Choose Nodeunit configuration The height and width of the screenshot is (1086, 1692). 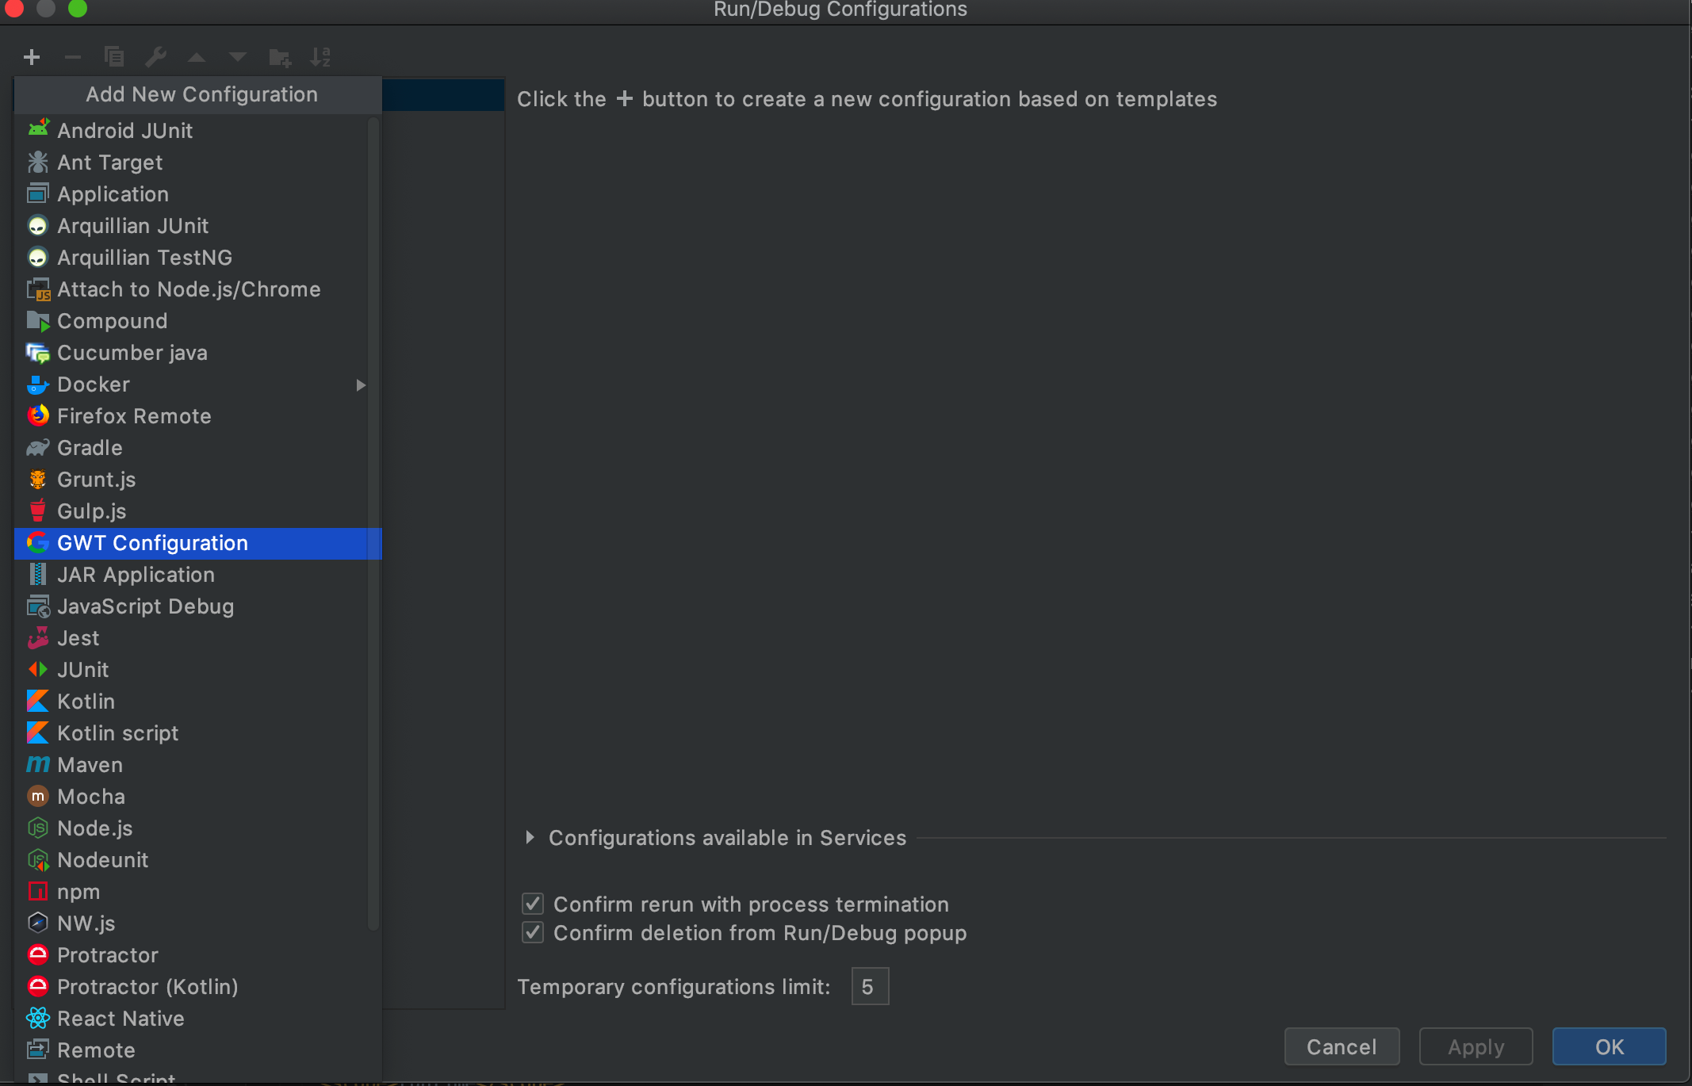pos(198,861)
